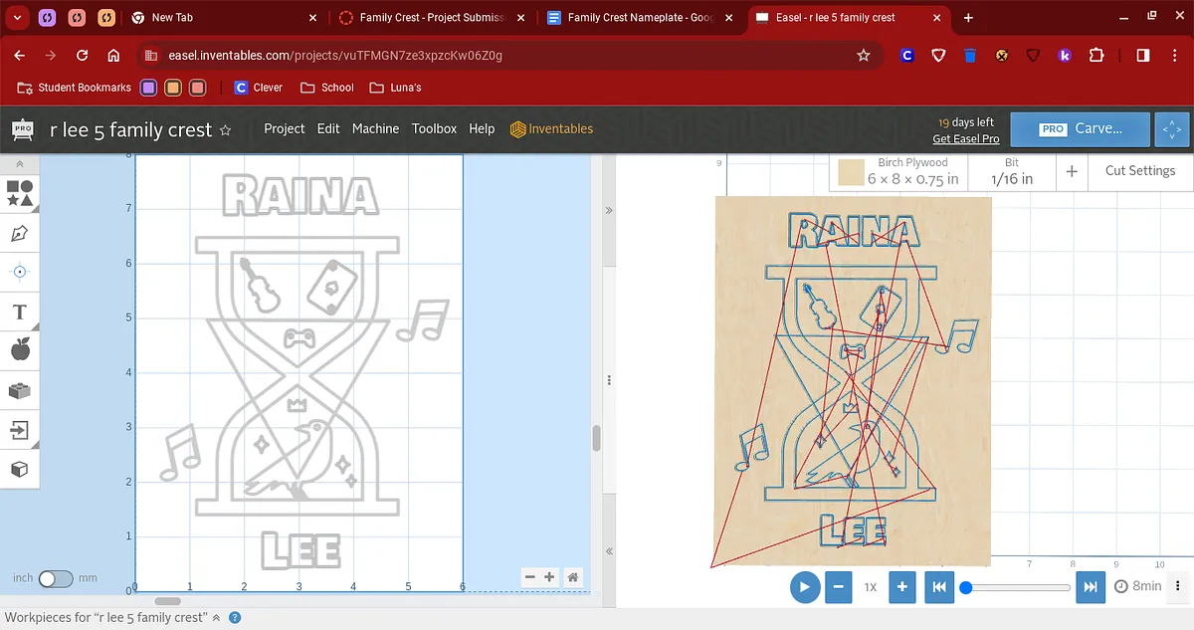This screenshot has width=1194, height=630.
Task: Click the Import file icon
Action: [19, 430]
